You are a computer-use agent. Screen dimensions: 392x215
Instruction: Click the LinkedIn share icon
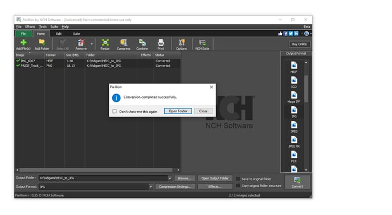click(296, 34)
